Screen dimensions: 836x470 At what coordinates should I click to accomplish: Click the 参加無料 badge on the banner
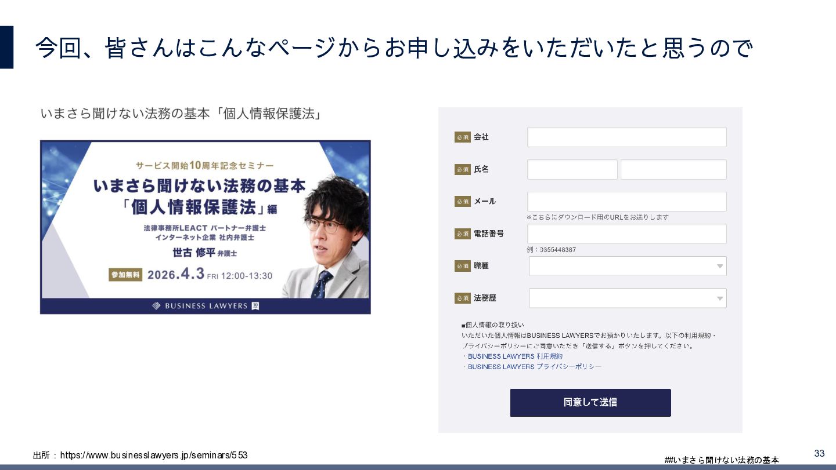click(x=125, y=275)
